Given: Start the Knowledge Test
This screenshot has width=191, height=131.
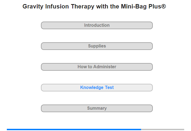Looking at the screenshot, I should tap(97, 88).
